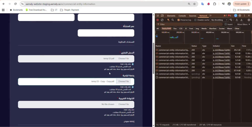Select the Network tab
The width and height of the screenshot is (252, 127).
pos(203,16)
